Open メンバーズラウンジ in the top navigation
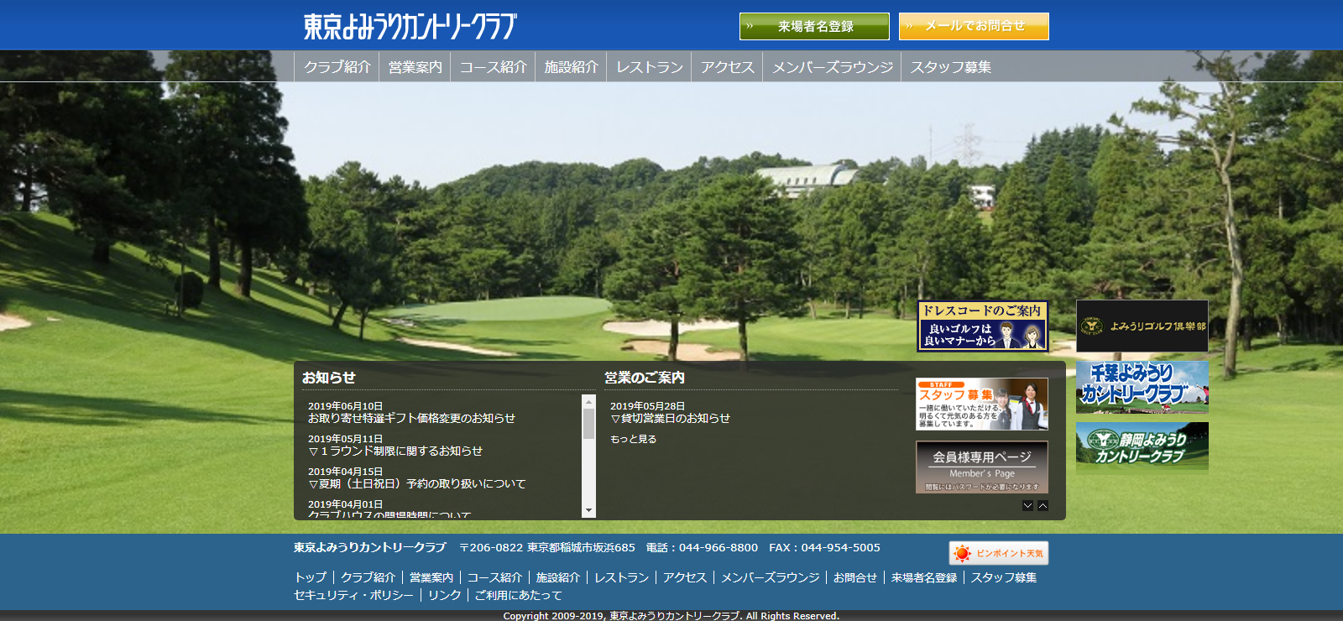The image size is (1343, 621). (833, 66)
